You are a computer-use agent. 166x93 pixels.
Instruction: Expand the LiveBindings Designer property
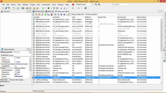[x=1, y=64]
